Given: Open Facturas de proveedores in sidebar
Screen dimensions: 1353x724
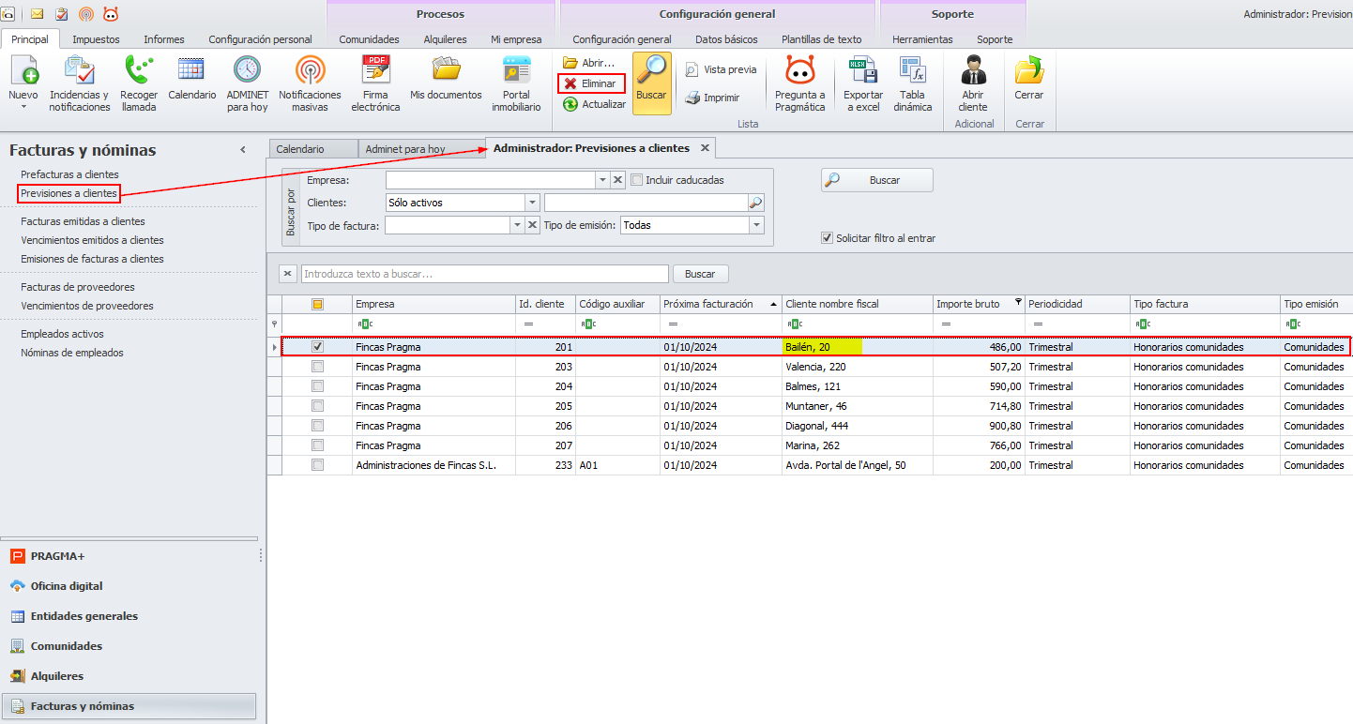Looking at the screenshot, I should 78,287.
